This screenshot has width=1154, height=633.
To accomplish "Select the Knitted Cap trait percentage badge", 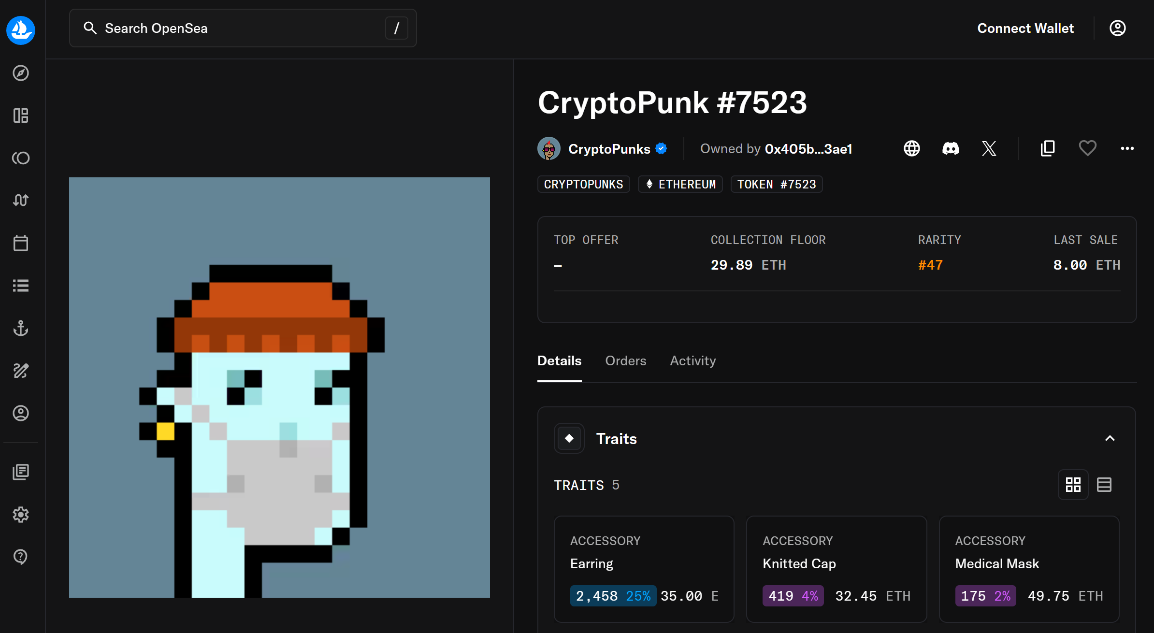I will [792, 596].
